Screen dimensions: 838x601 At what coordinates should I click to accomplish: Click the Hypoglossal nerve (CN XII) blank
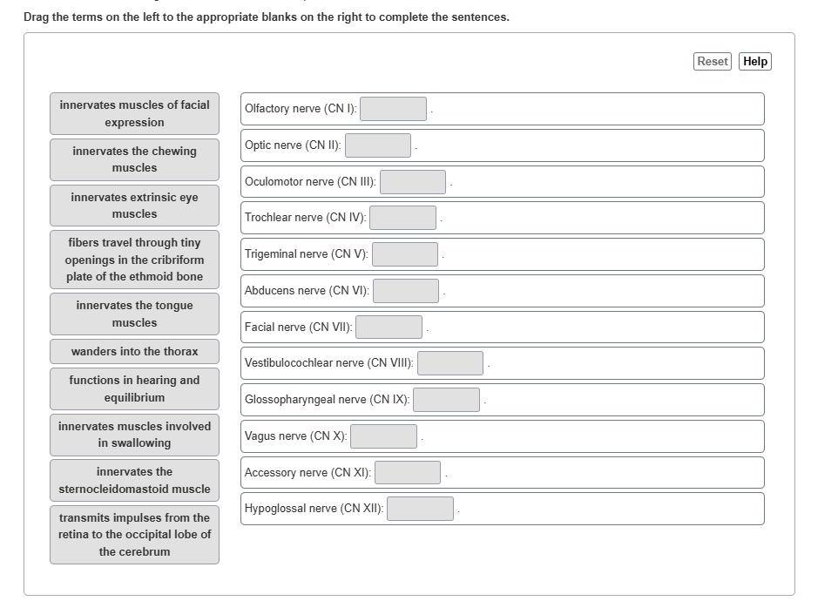421,509
